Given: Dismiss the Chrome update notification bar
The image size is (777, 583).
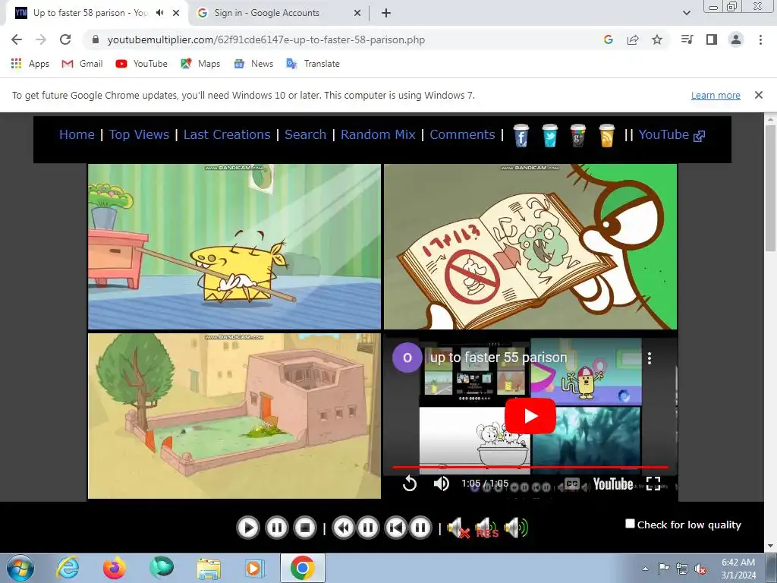Looking at the screenshot, I should click(758, 95).
